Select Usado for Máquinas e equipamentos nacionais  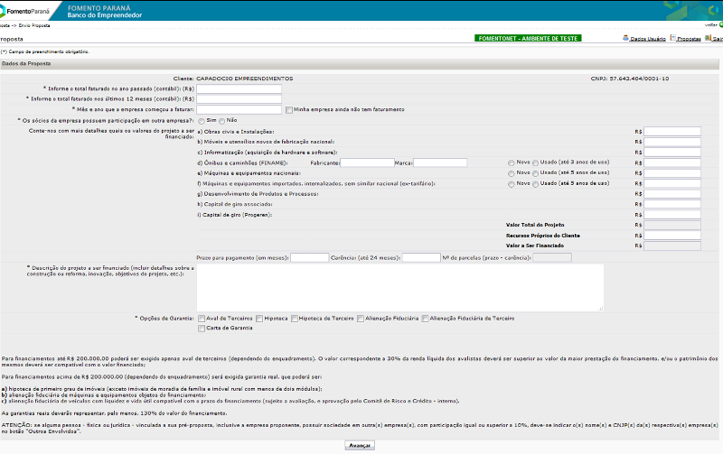pos(535,173)
